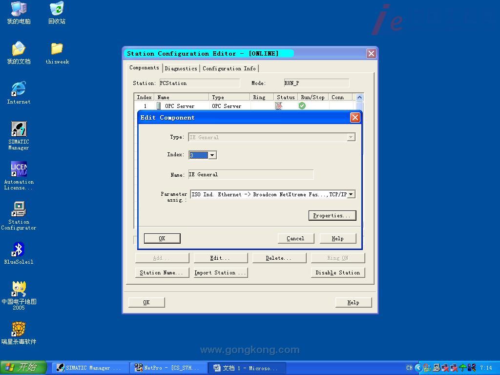The image size is (500, 375).
Task: Click the disabled Type dropdown showing IE General
Action: 271,137
